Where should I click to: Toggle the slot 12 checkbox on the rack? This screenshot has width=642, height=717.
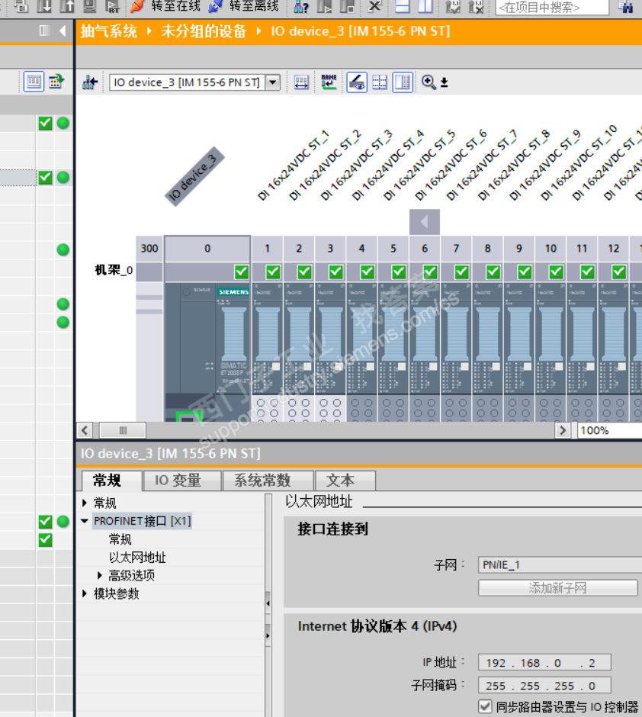618,272
